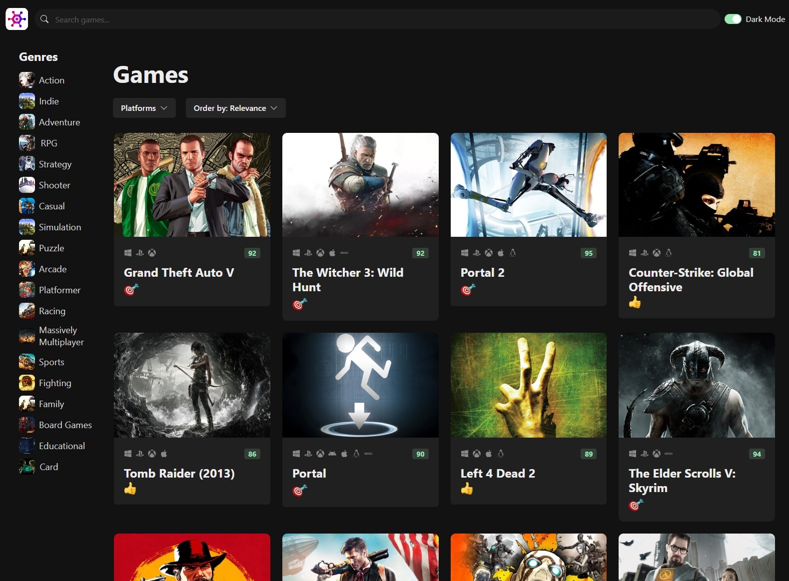
Task: Select the RPG genre
Action: 49,143
